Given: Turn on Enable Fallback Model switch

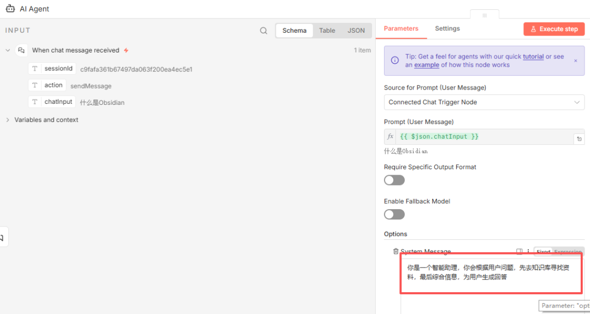Looking at the screenshot, I should pyautogui.click(x=394, y=215).
